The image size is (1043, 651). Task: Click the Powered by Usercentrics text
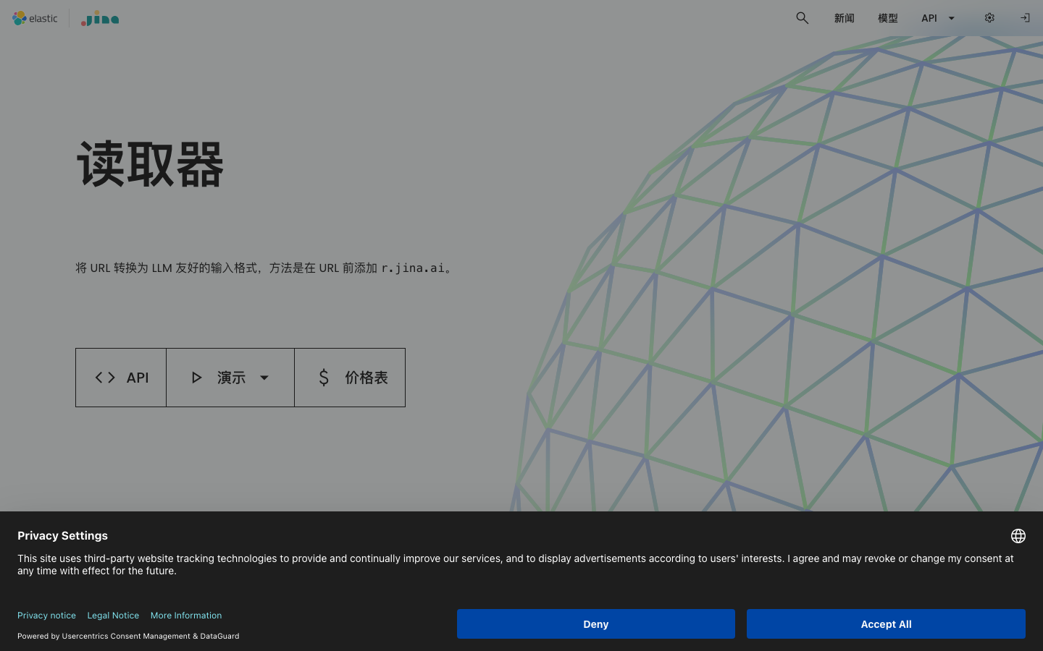tap(128, 637)
